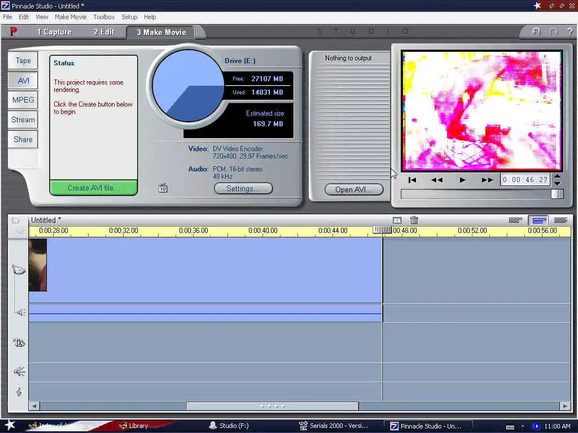Play the preview video
This screenshot has height=433, width=578.
coord(462,180)
